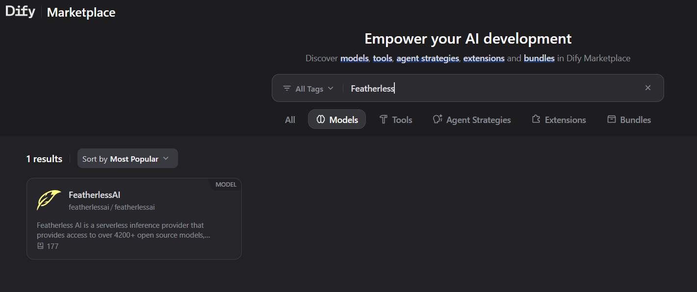Screen dimensions: 697x292
Task: Click the Agent Strategies sparkle icon
Action: (438, 119)
